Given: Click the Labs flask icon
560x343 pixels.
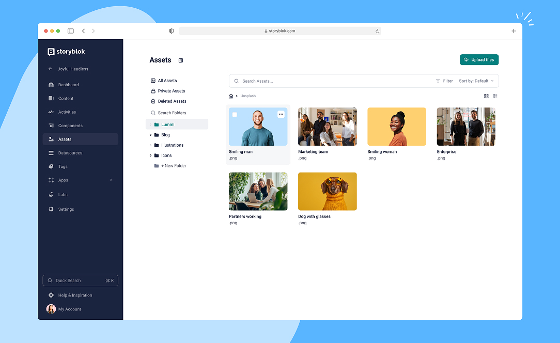Looking at the screenshot, I should 51,195.
